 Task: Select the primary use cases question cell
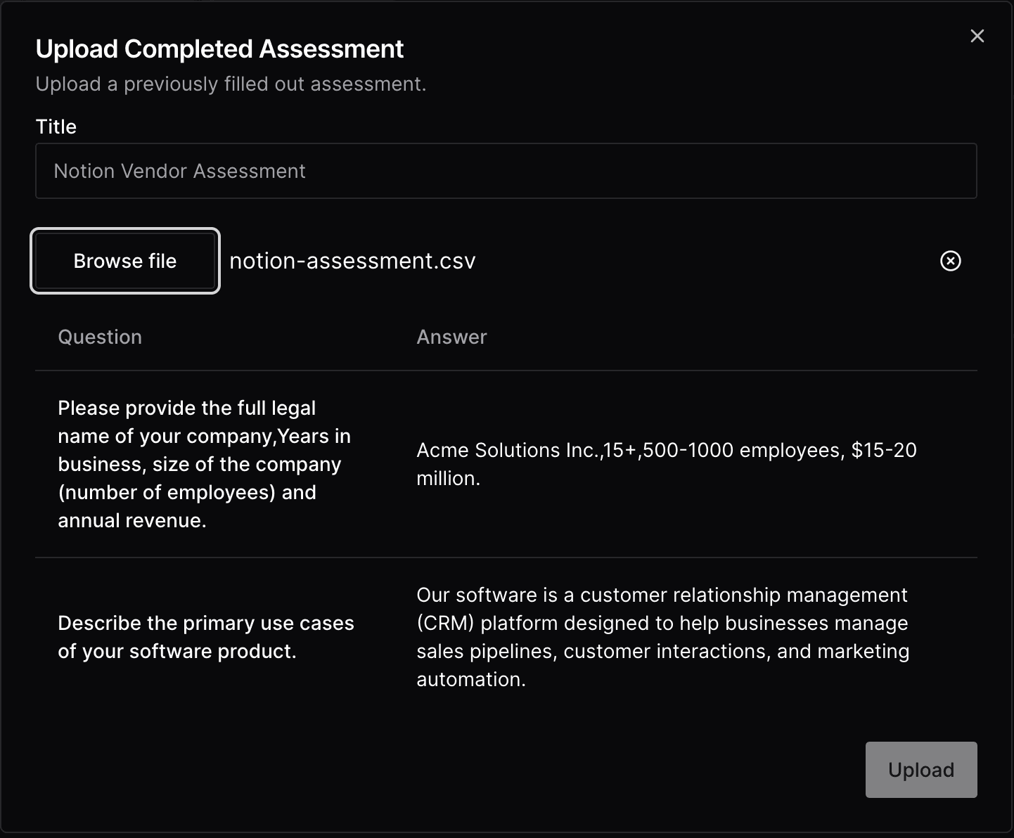(205, 637)
